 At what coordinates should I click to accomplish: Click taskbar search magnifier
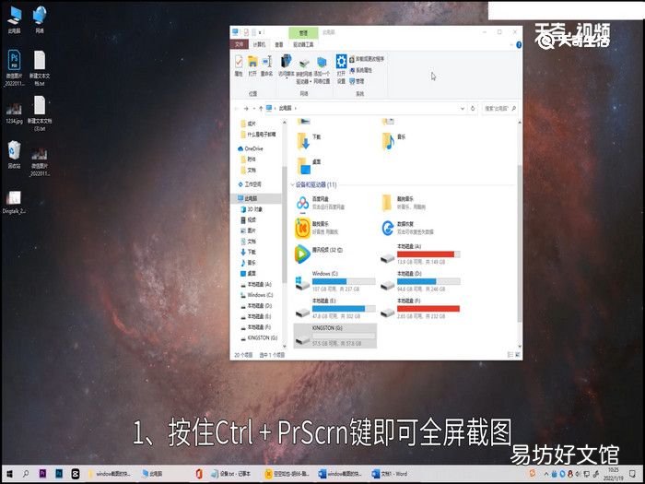[x=26, y=474]
